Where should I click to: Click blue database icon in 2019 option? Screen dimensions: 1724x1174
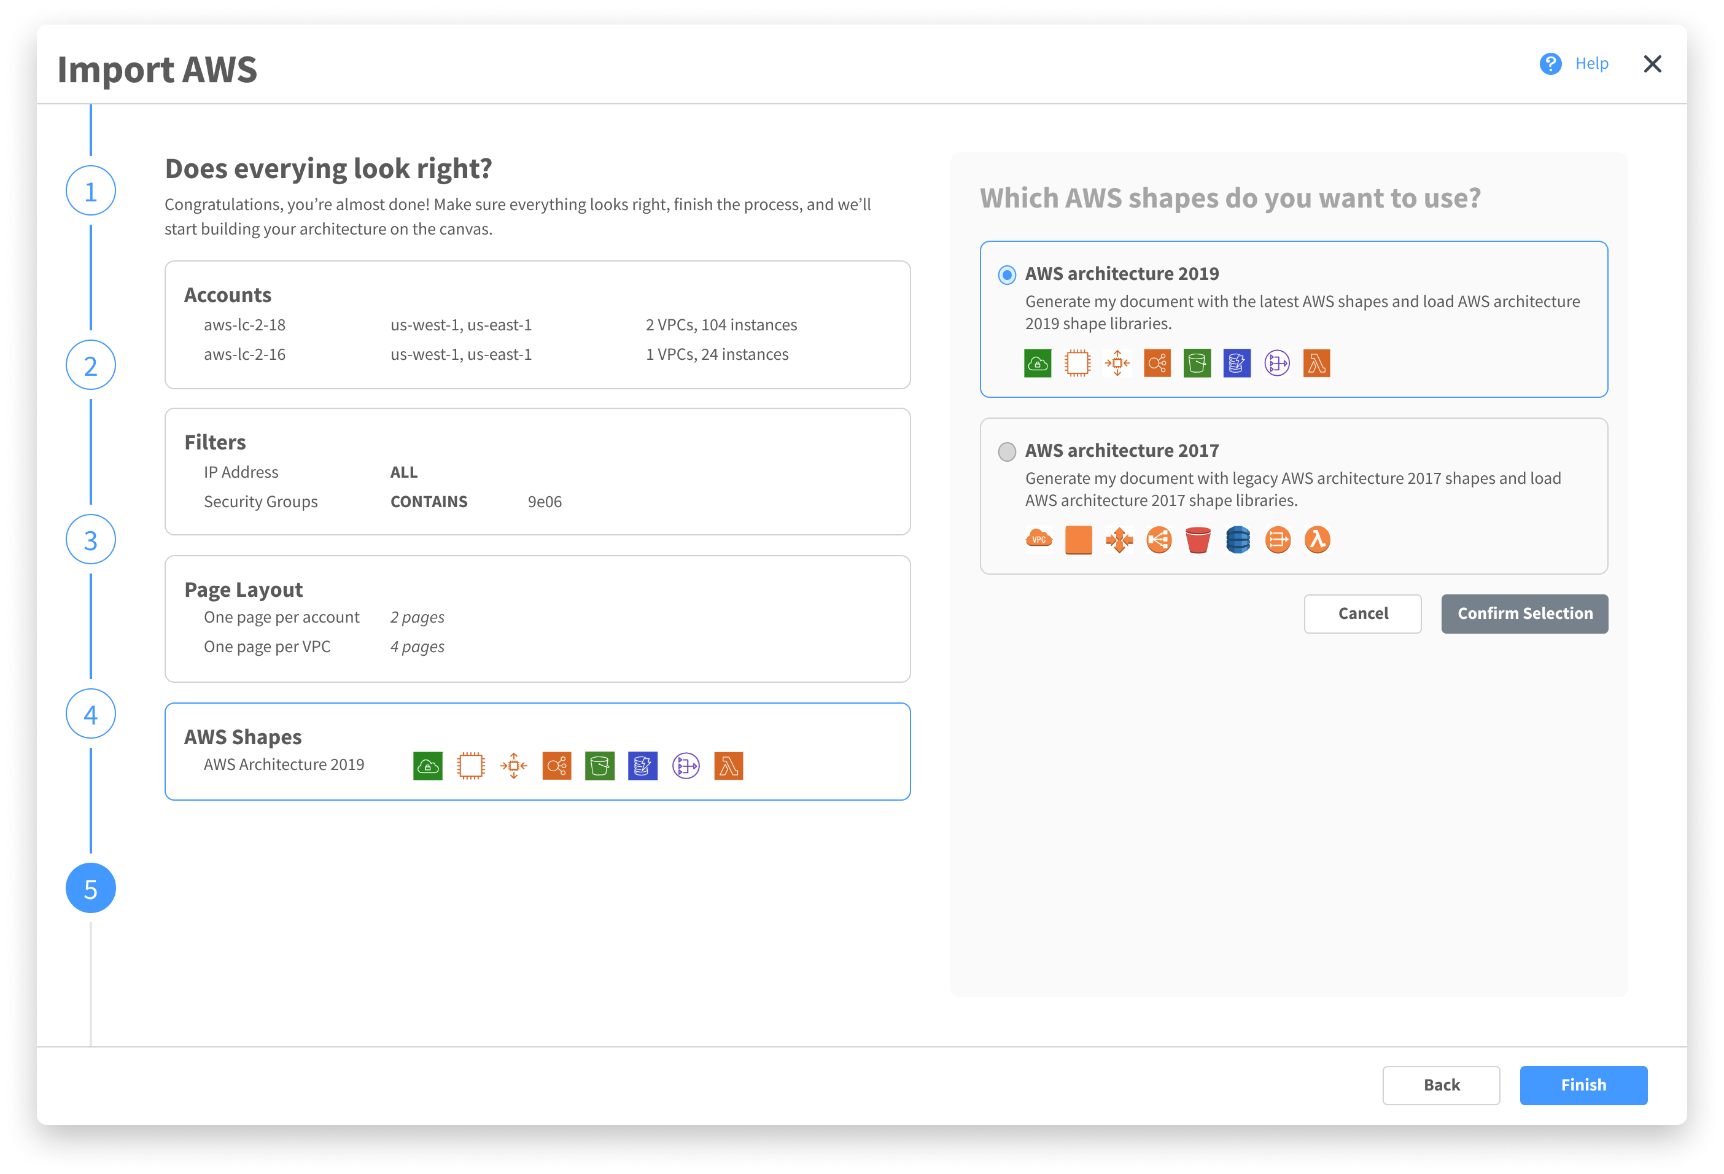1237,363
